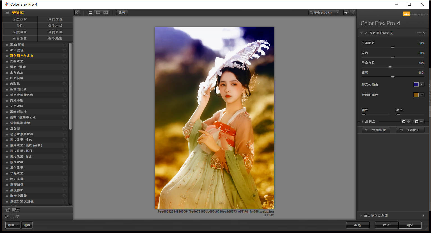Select the 分类.肖像 category tab
Image resolution: width=431 pixels, height=233 pixels.
click(x=55, y=32)
